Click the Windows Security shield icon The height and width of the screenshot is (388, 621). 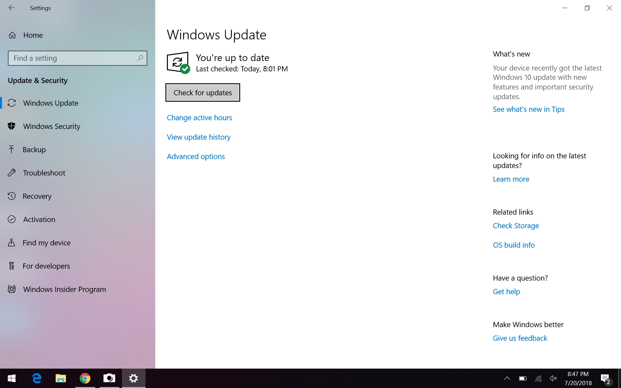coord(12,126)
